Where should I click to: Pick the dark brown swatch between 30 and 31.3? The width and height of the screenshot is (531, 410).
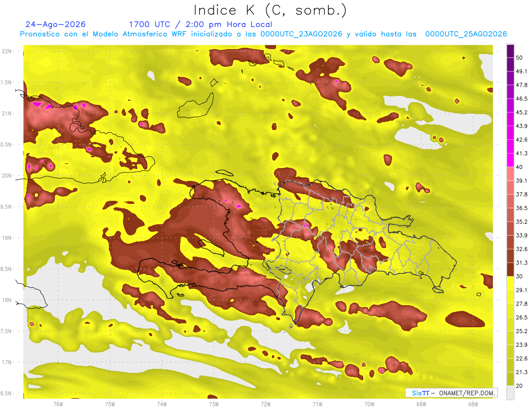[510, 269]
